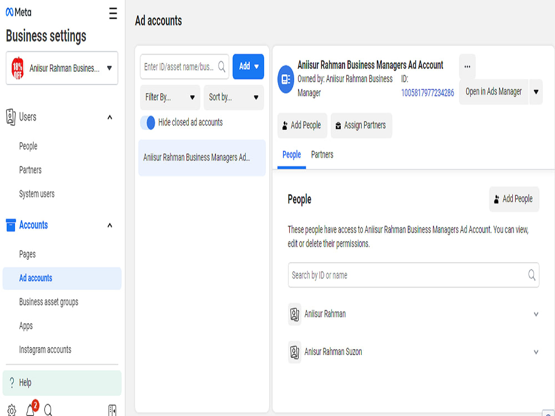This screenshot has height=416, width=555.
Task: Click Anisur Rahman Suzon person icon
Action: click(295, 352)
